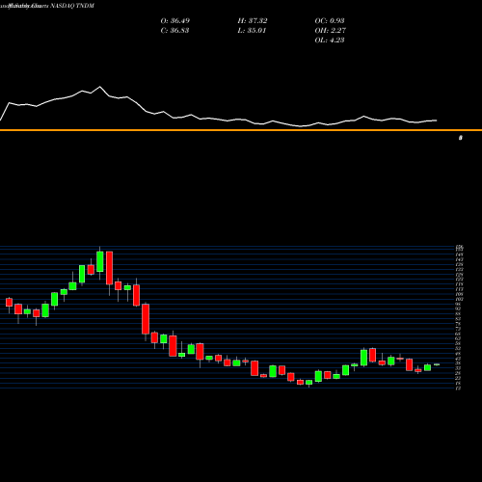Click the open price value O: 36.49

pyautogui.click(x=175, y=21)
